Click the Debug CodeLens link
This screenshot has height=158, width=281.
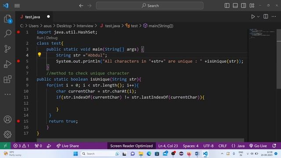tap(52, 38)
